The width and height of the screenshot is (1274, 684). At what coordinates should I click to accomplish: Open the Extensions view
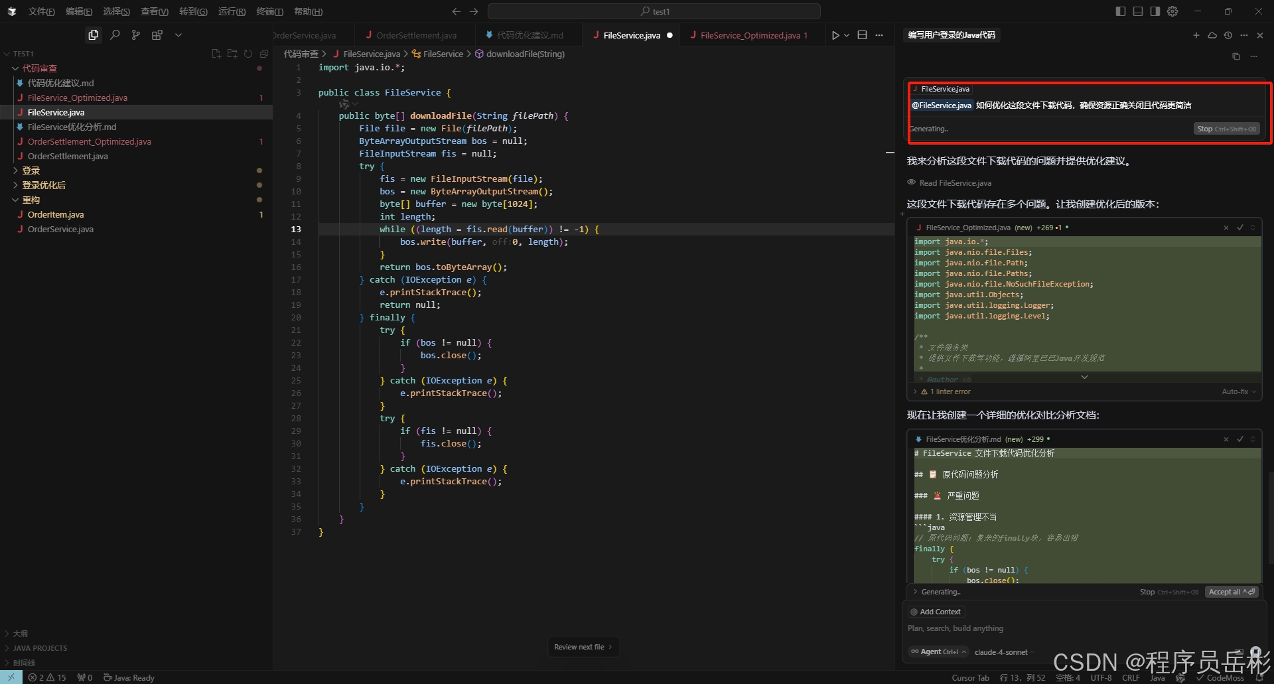tap(157, 34)
